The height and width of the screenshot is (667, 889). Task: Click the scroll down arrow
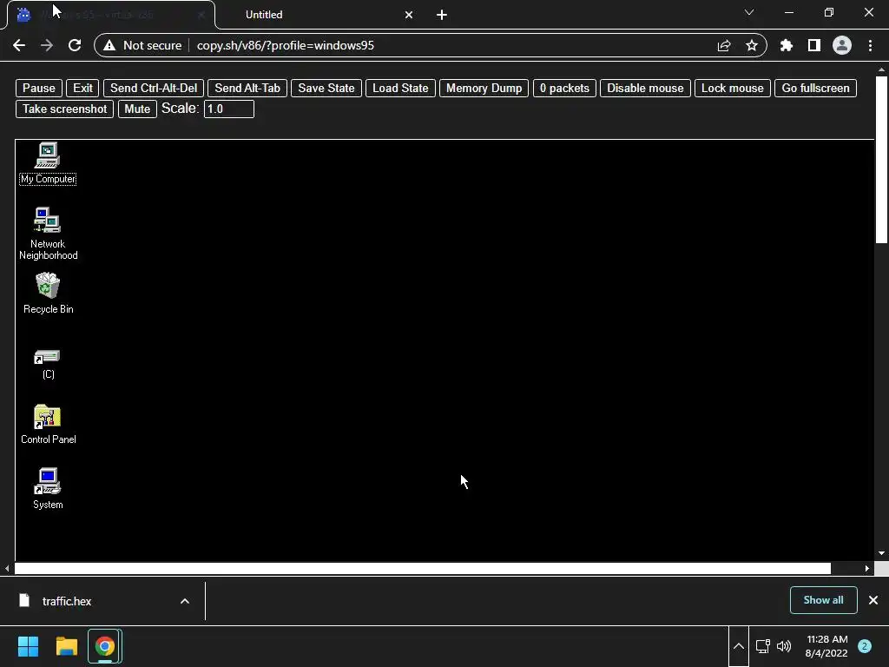[881, 553]
